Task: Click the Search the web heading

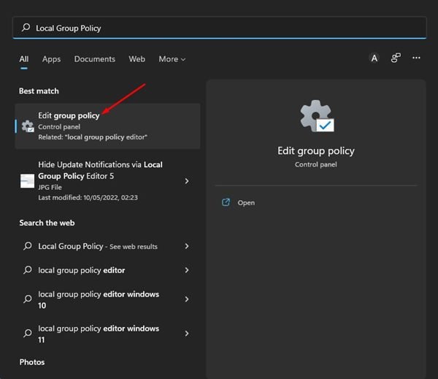Action: [47, 223]
